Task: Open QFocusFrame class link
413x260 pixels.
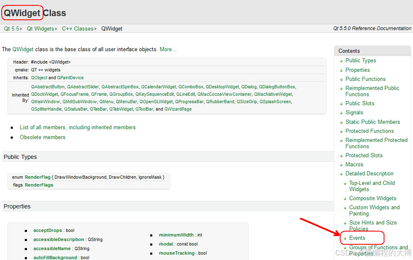Action: click(x=74, y=94)
